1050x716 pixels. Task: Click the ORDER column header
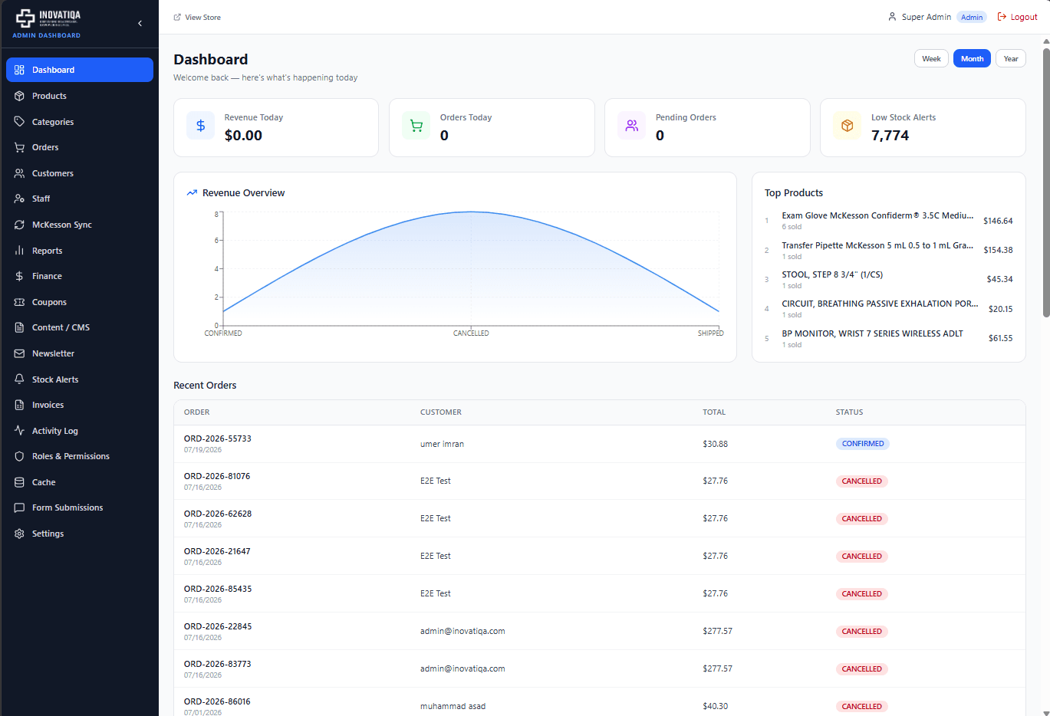pyautogui.click(x=196, y=412)
